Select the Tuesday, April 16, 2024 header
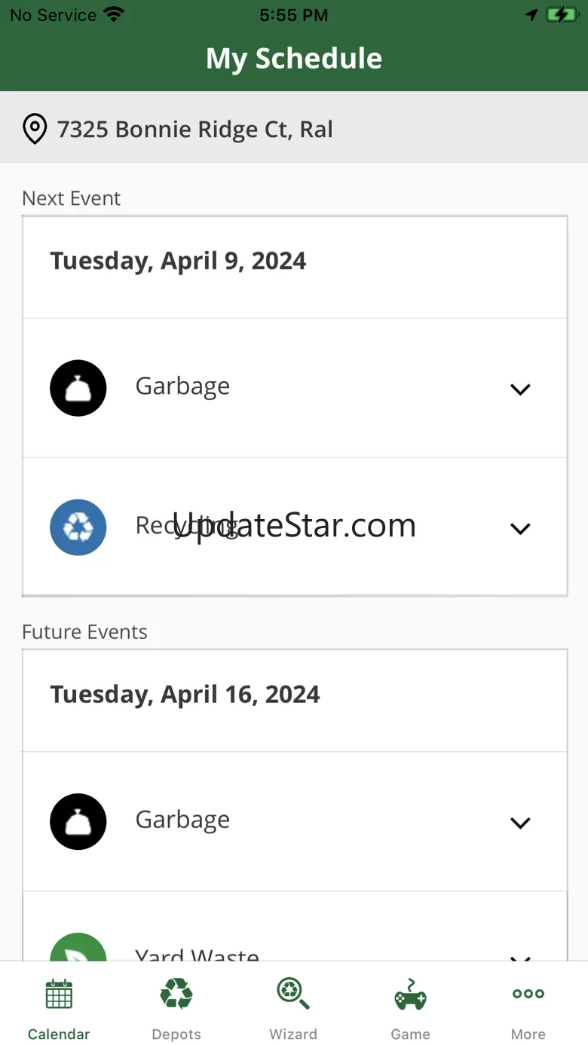The image size is (588, 1045). point(185,694)
